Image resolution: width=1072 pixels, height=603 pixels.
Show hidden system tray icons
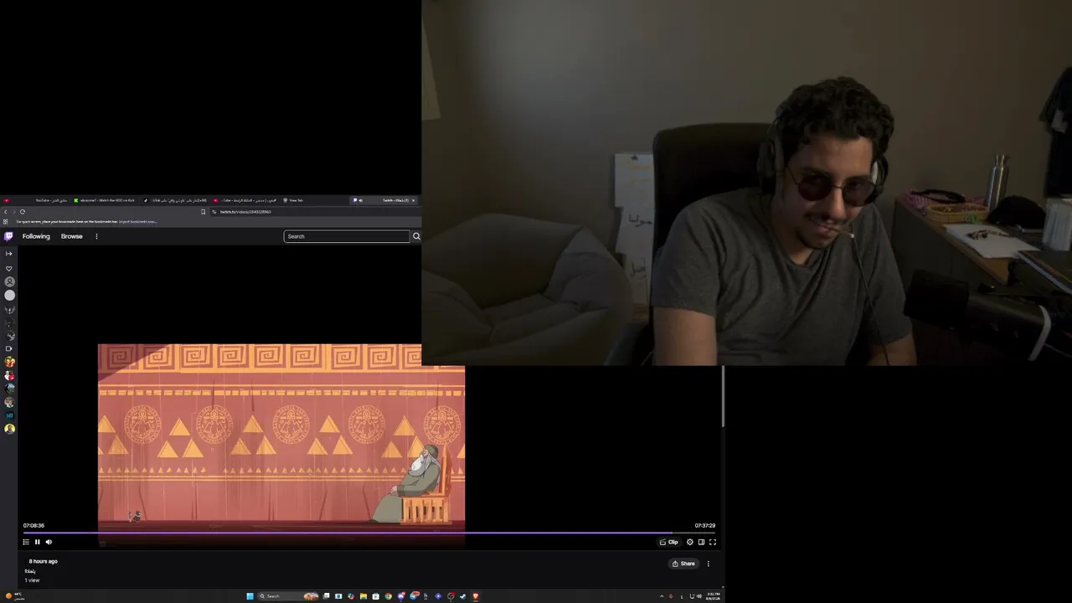pos(662,596)
